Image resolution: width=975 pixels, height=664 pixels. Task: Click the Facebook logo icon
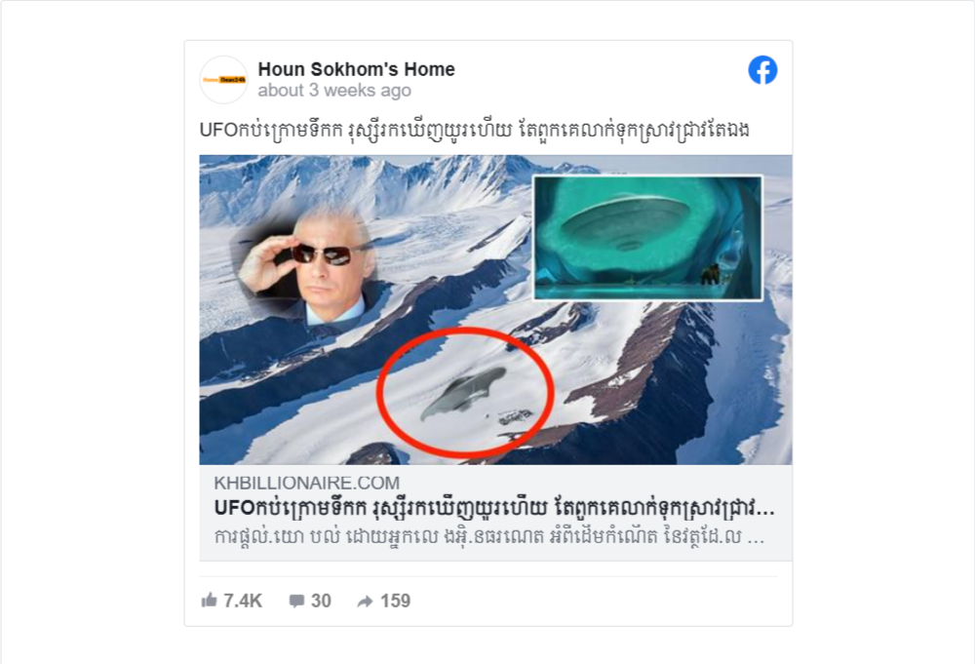click(x=762, y=69)
